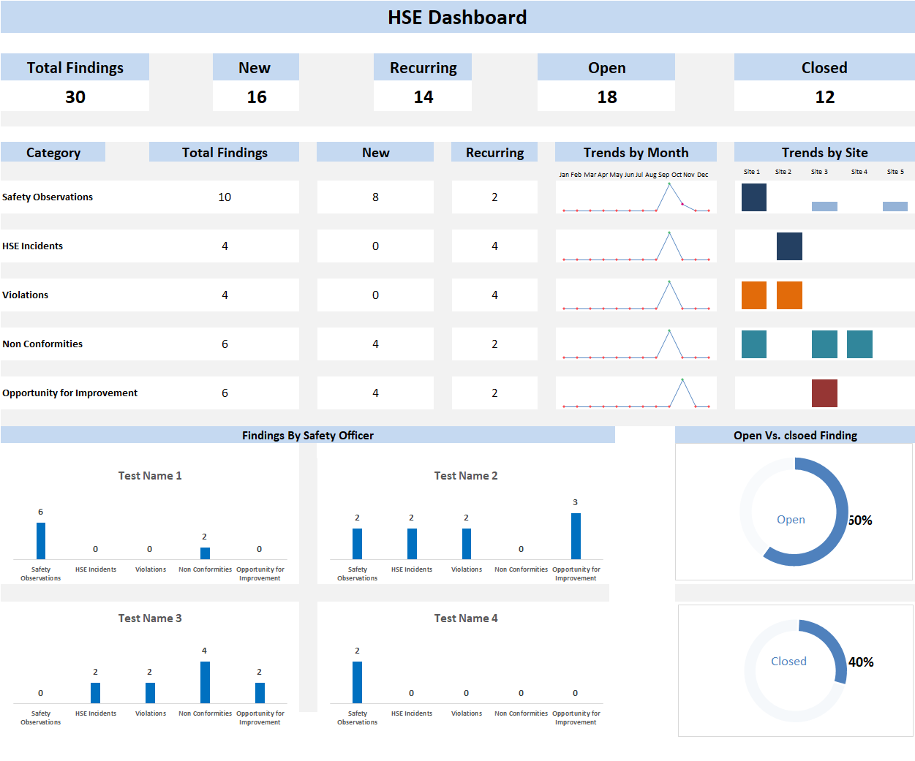Screen dimensions: 915x761
Task: Open the Non Conformities monthly trend sparkline
Action: pyautogui.click(x=636, y=344)
